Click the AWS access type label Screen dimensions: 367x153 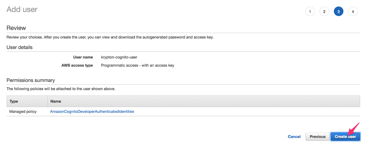pos(77,66)
